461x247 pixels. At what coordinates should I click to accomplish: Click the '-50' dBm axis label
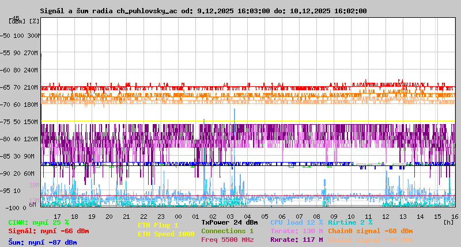5,36
